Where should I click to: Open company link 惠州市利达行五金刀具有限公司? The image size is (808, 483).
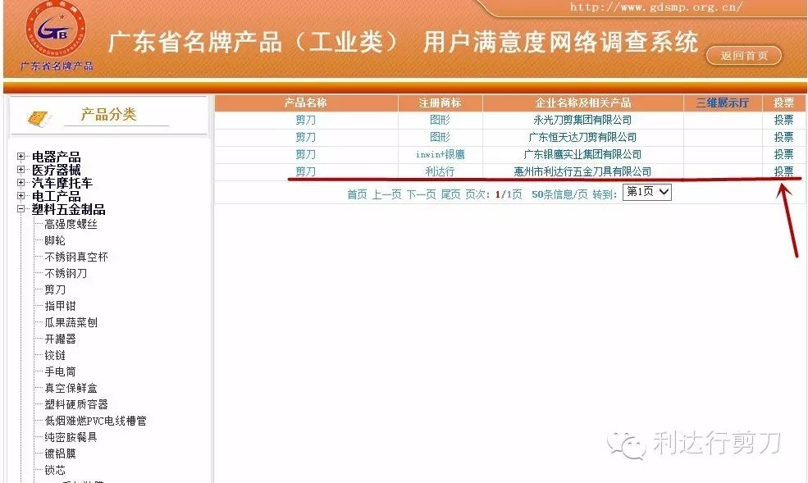582,171
